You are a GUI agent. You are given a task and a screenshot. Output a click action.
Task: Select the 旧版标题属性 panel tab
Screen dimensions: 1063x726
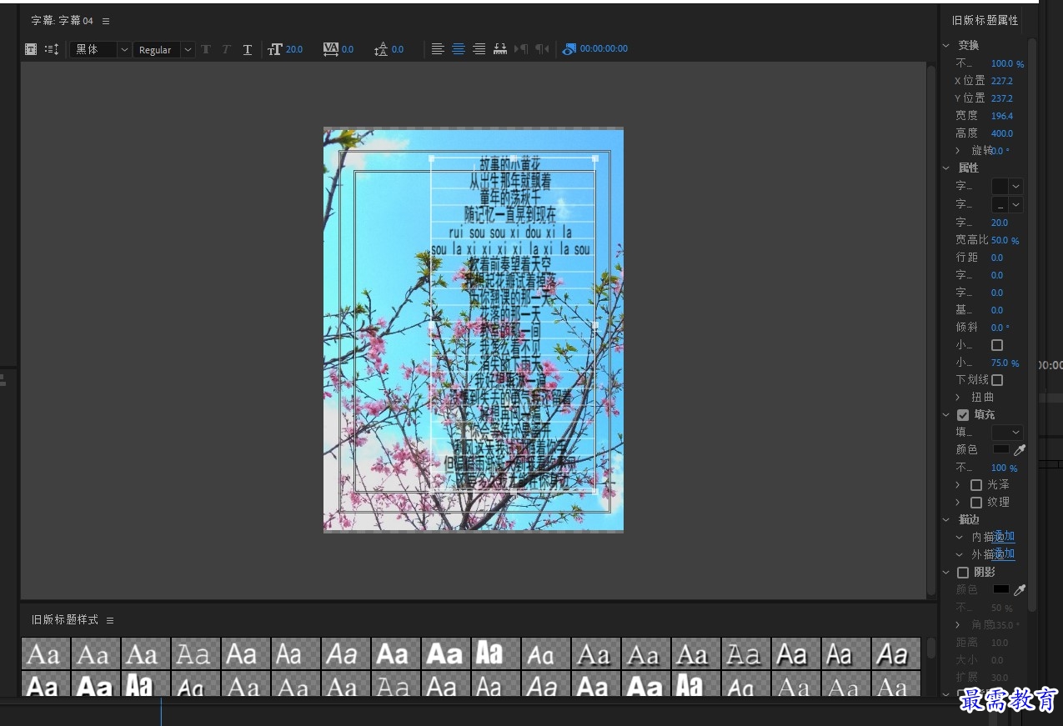click(x=985, y=21)
